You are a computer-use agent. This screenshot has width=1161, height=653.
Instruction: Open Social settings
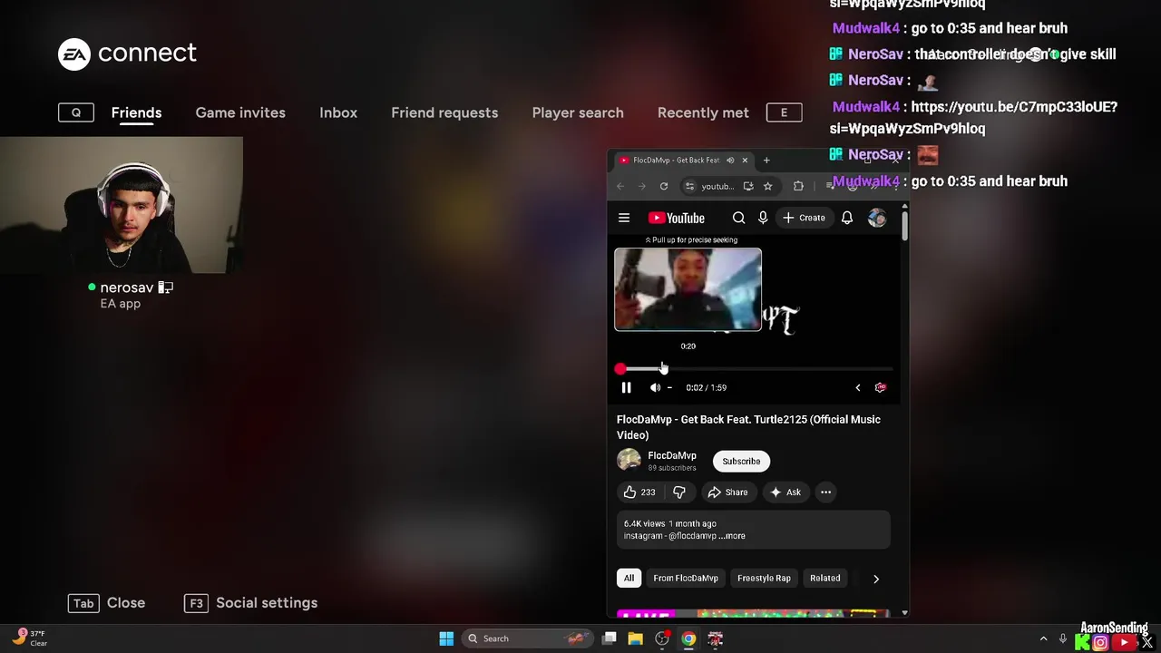click(250, 603)
